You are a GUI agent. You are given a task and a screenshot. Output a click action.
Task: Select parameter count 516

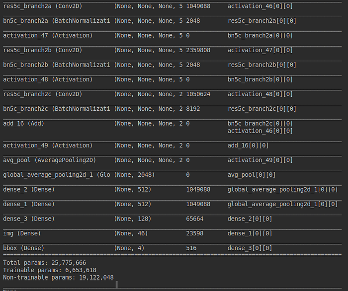coord(191,248)
